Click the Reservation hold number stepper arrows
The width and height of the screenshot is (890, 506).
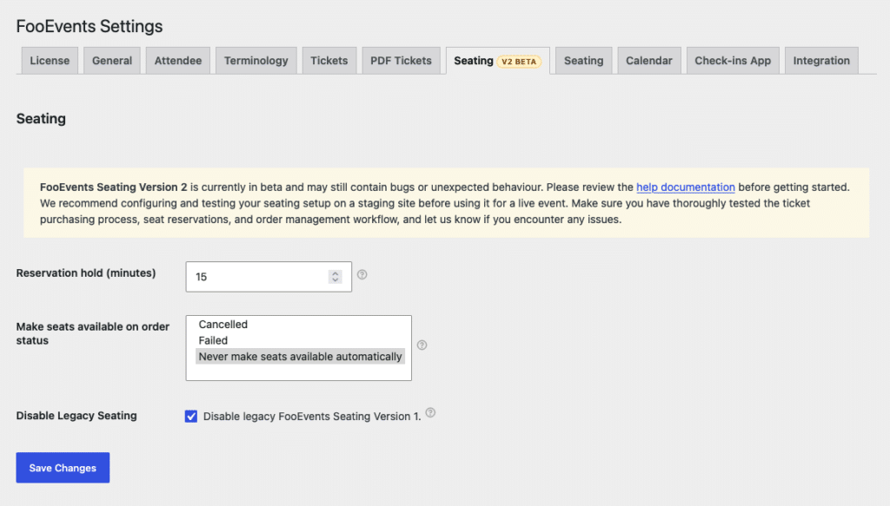tap(335, 277)
